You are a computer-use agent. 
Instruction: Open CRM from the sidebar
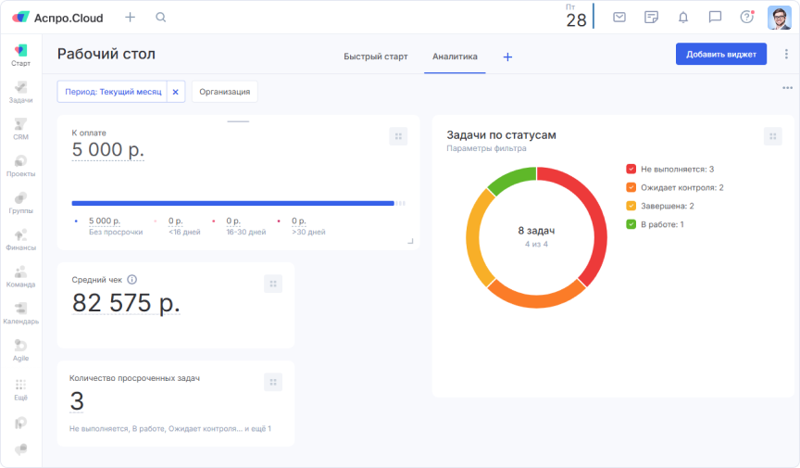click(20, 129)
